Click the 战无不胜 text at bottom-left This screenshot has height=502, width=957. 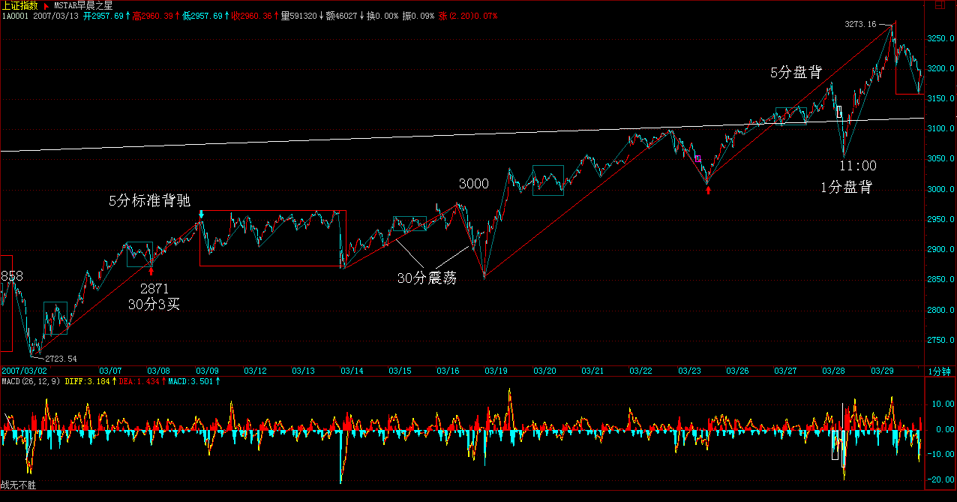click(18, 485)
